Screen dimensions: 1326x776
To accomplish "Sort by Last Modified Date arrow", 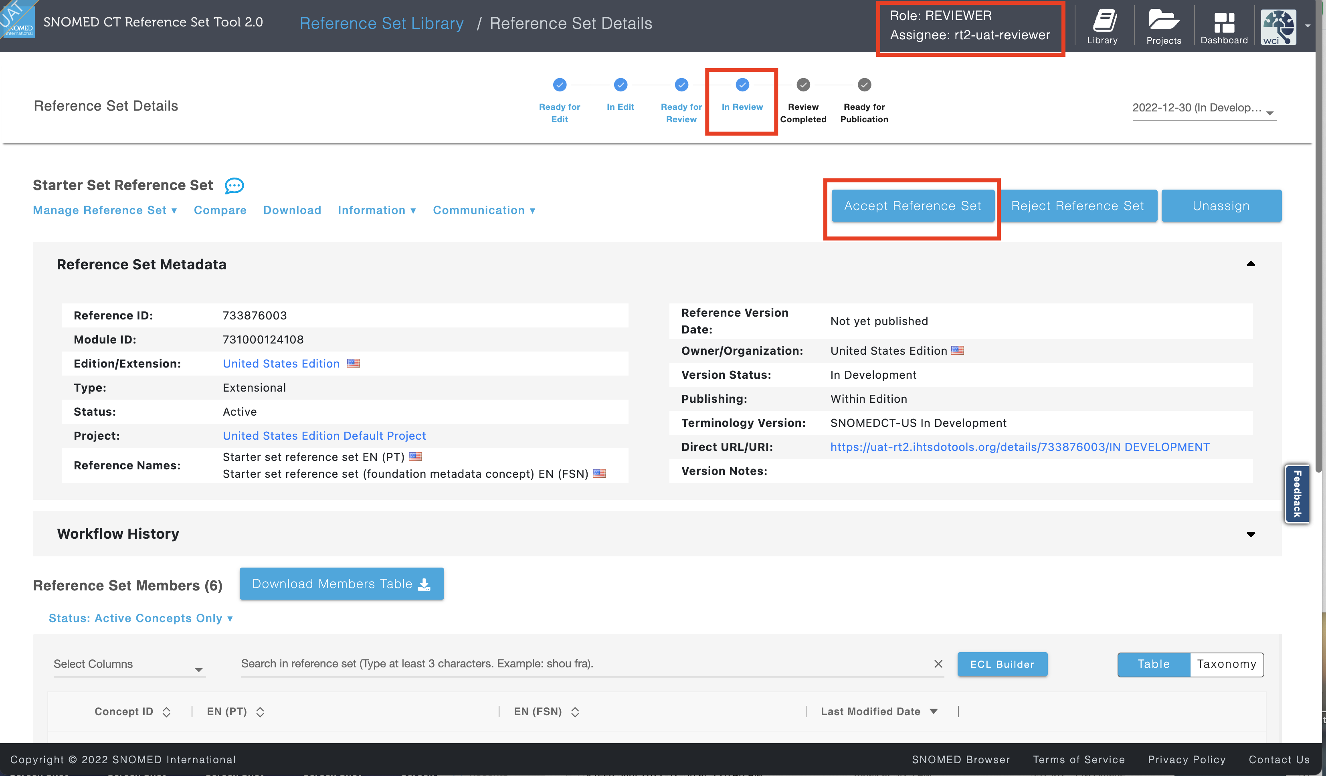I will tap(934, 711).
